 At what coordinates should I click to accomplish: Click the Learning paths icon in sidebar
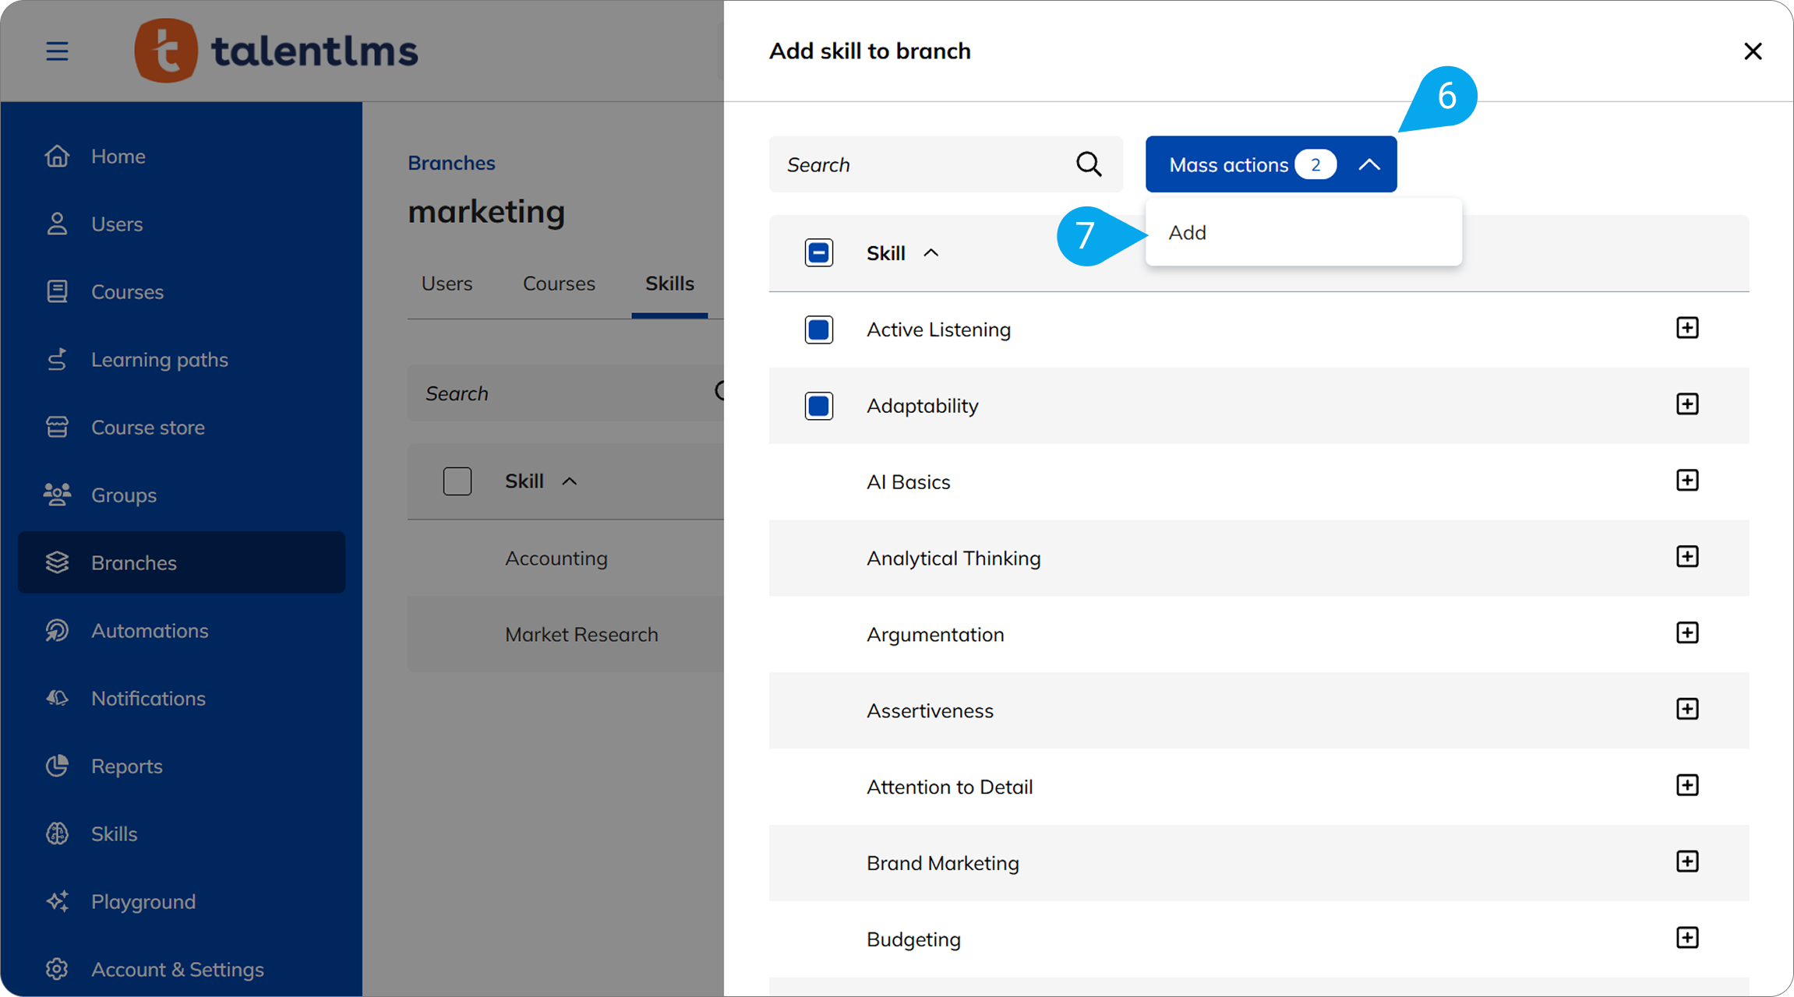tap(57, 359)
